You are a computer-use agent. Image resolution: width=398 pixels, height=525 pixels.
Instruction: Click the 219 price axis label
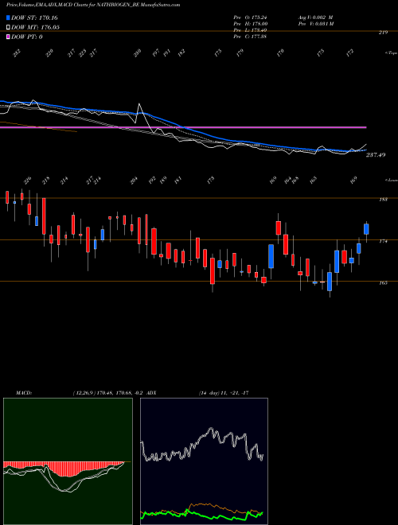(x=383, y=33)
